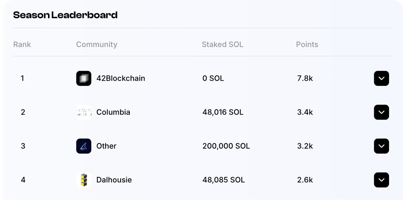Click the Dalhousie yellow blocks logo
Image resolution: width=406 pixels, height=200 pixels.
click(84, 180)
